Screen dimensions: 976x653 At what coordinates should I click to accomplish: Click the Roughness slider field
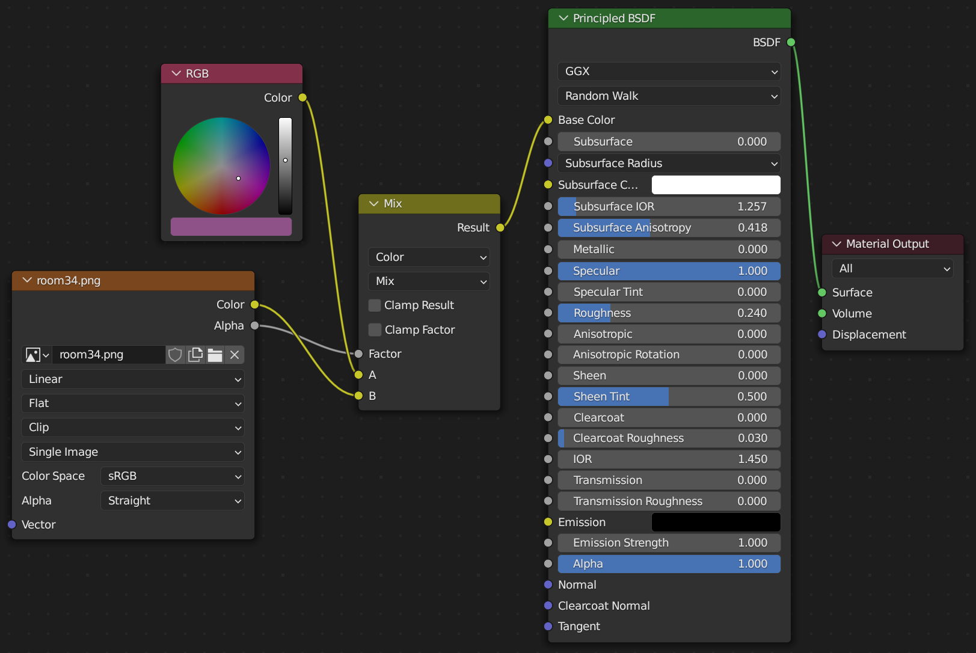(x=669, y=313)
